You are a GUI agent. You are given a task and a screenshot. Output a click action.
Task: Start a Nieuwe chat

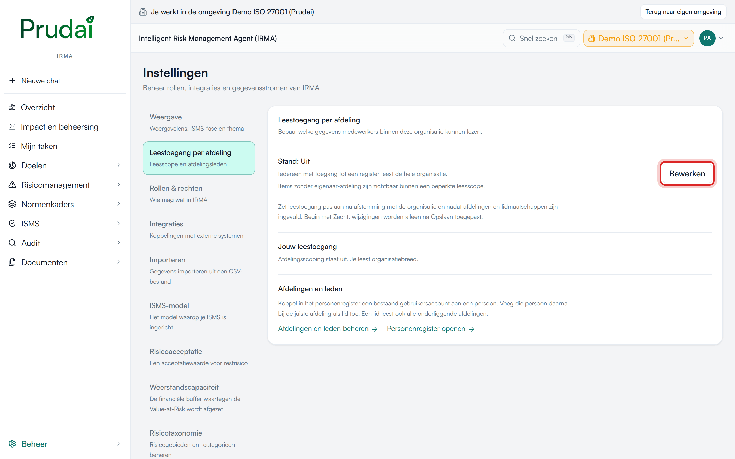pyautogui.click(x=65, y=80)
